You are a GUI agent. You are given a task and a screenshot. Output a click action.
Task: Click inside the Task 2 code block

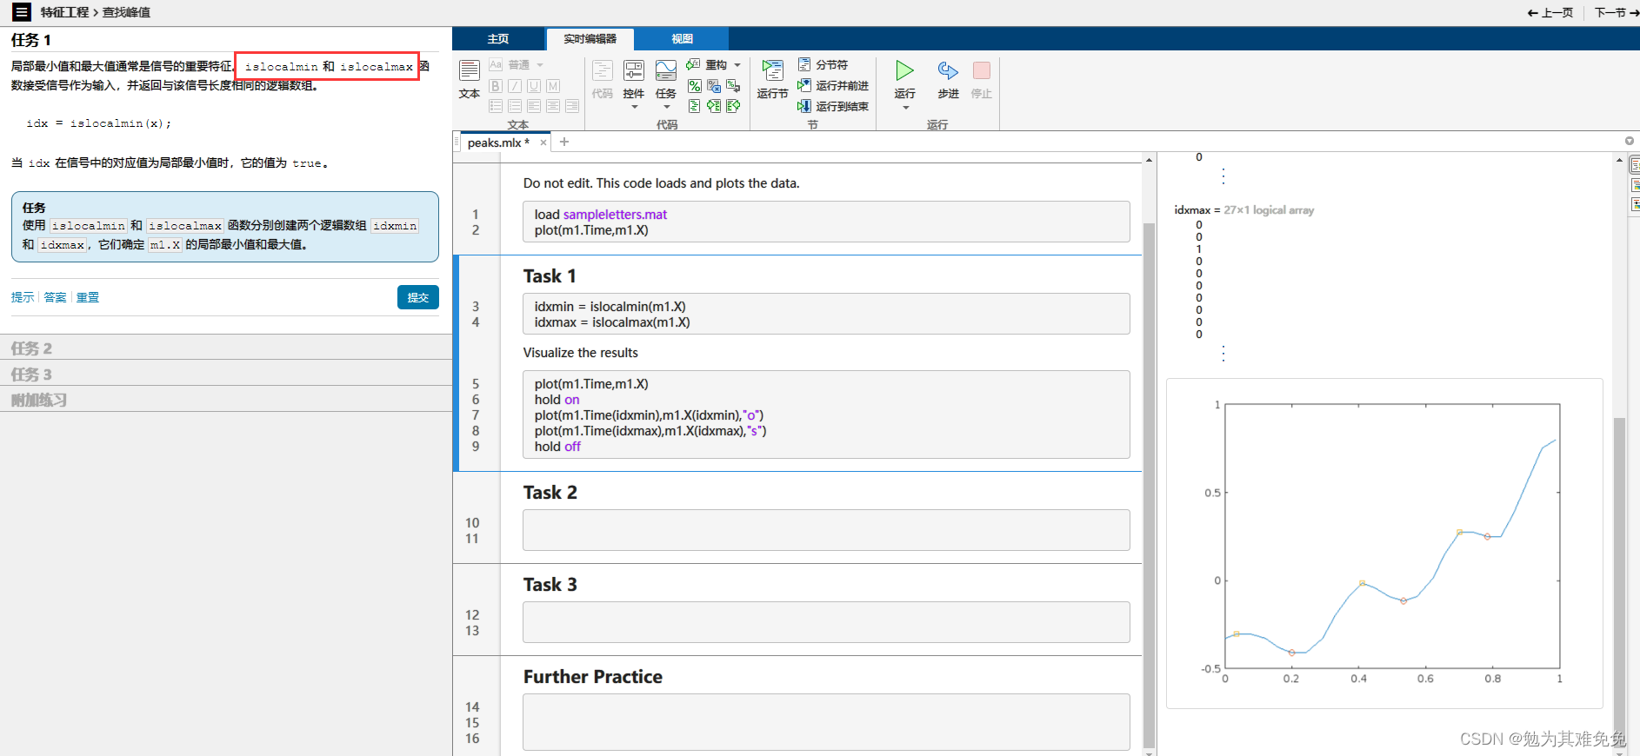826,530
